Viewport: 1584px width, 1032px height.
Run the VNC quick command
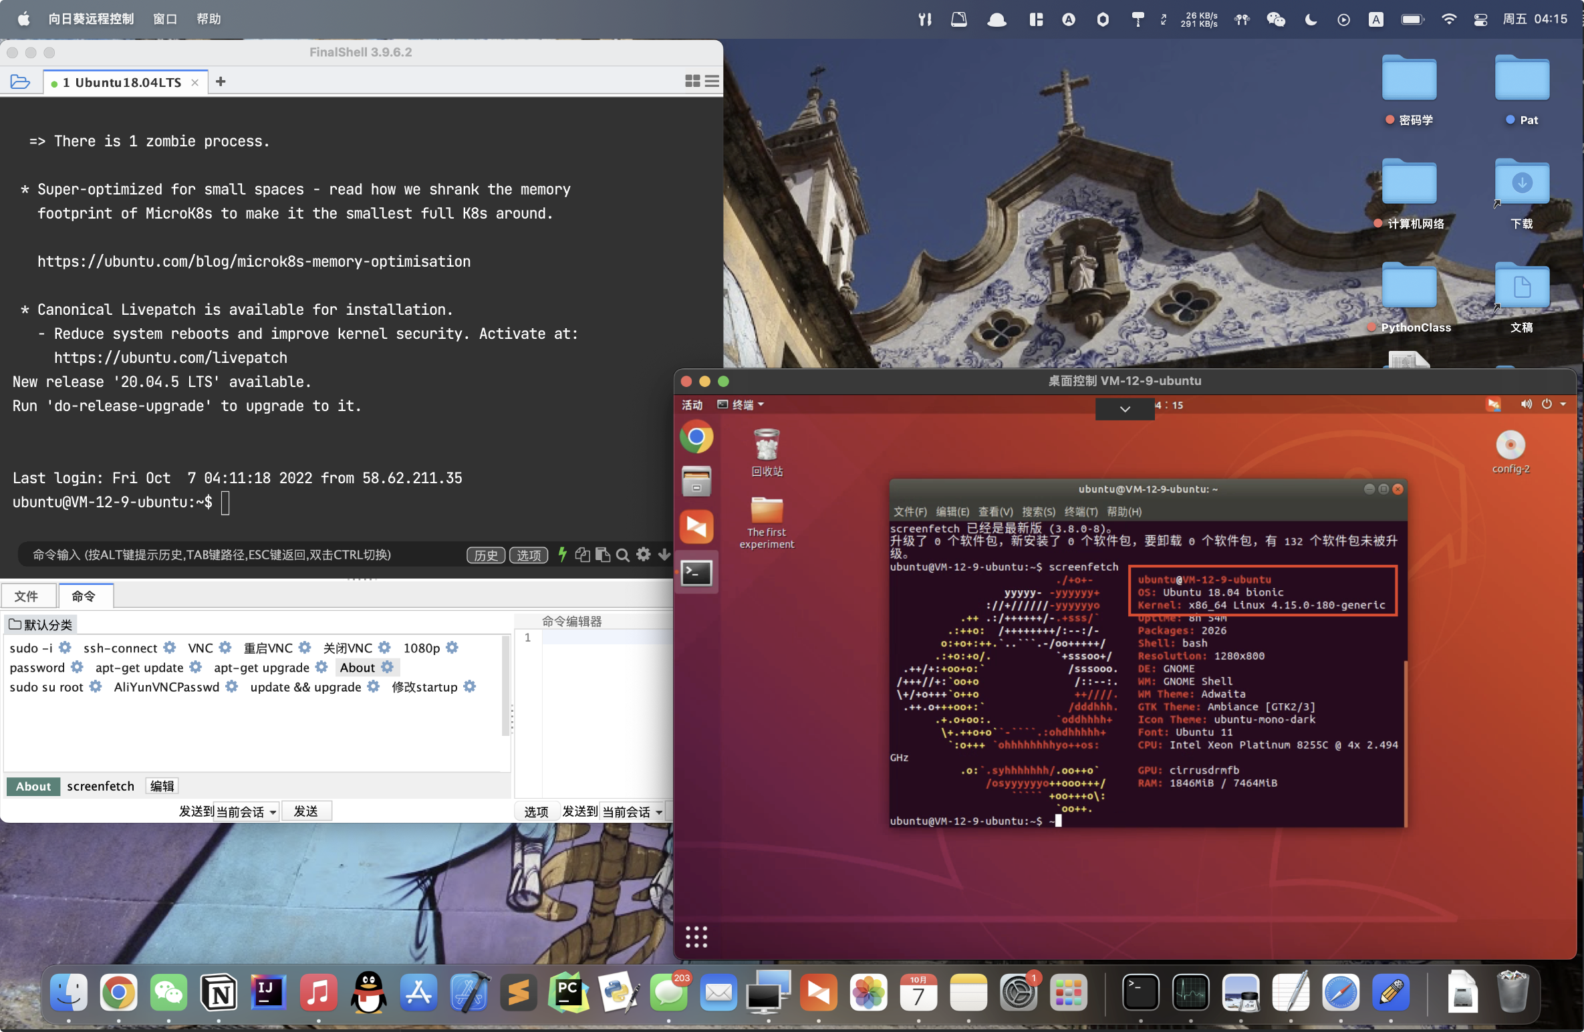point(201,648)
